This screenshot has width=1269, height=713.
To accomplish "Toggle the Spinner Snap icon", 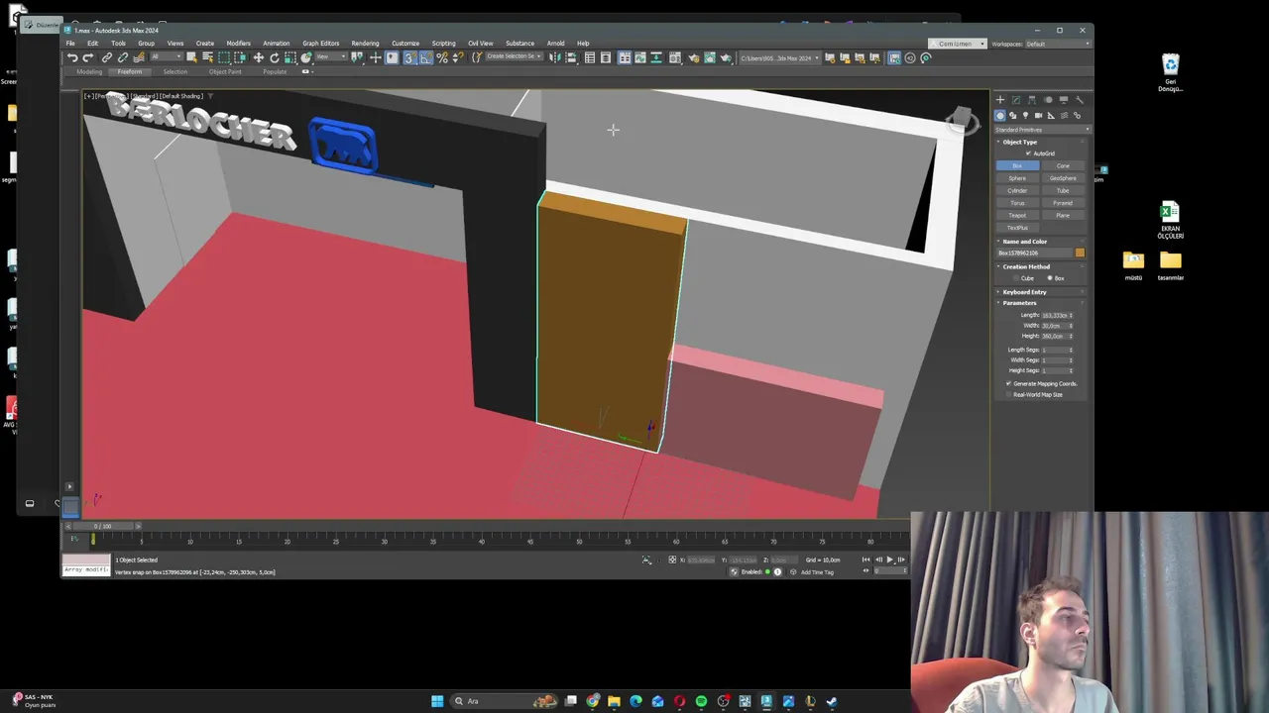I will [x=458, y=57].
